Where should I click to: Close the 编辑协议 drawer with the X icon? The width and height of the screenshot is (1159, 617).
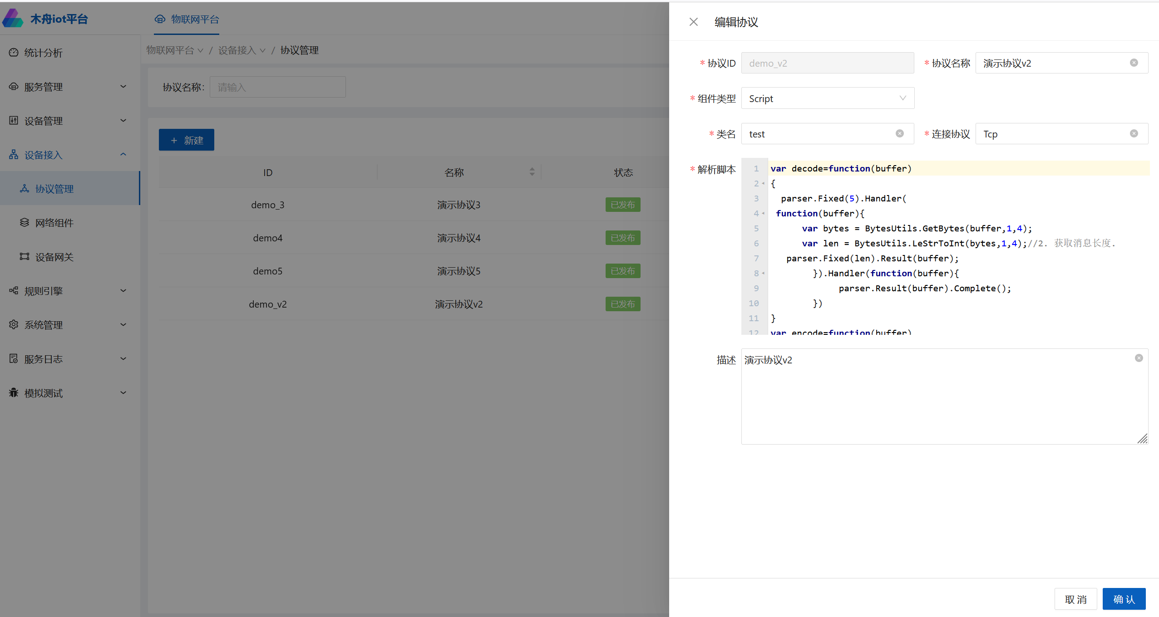pyautogui.click(x=693, y=22)
